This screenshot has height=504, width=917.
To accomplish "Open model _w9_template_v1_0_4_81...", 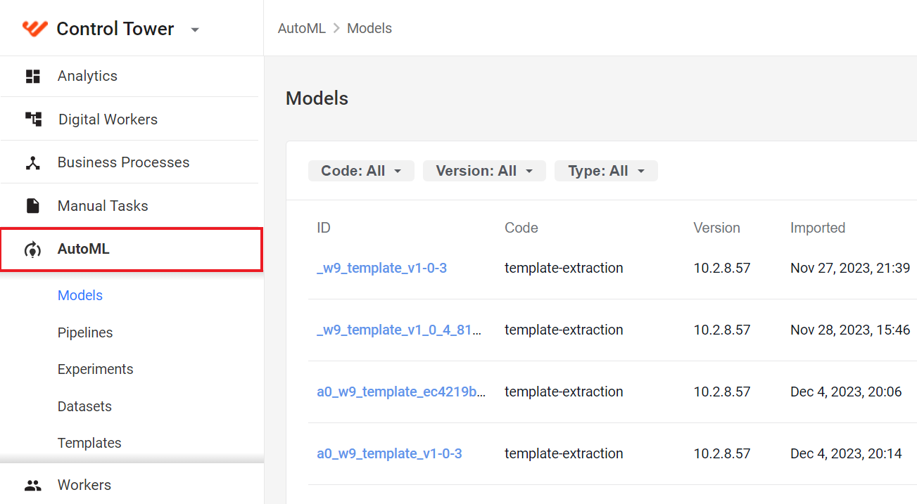I will (x=399, y=330).
